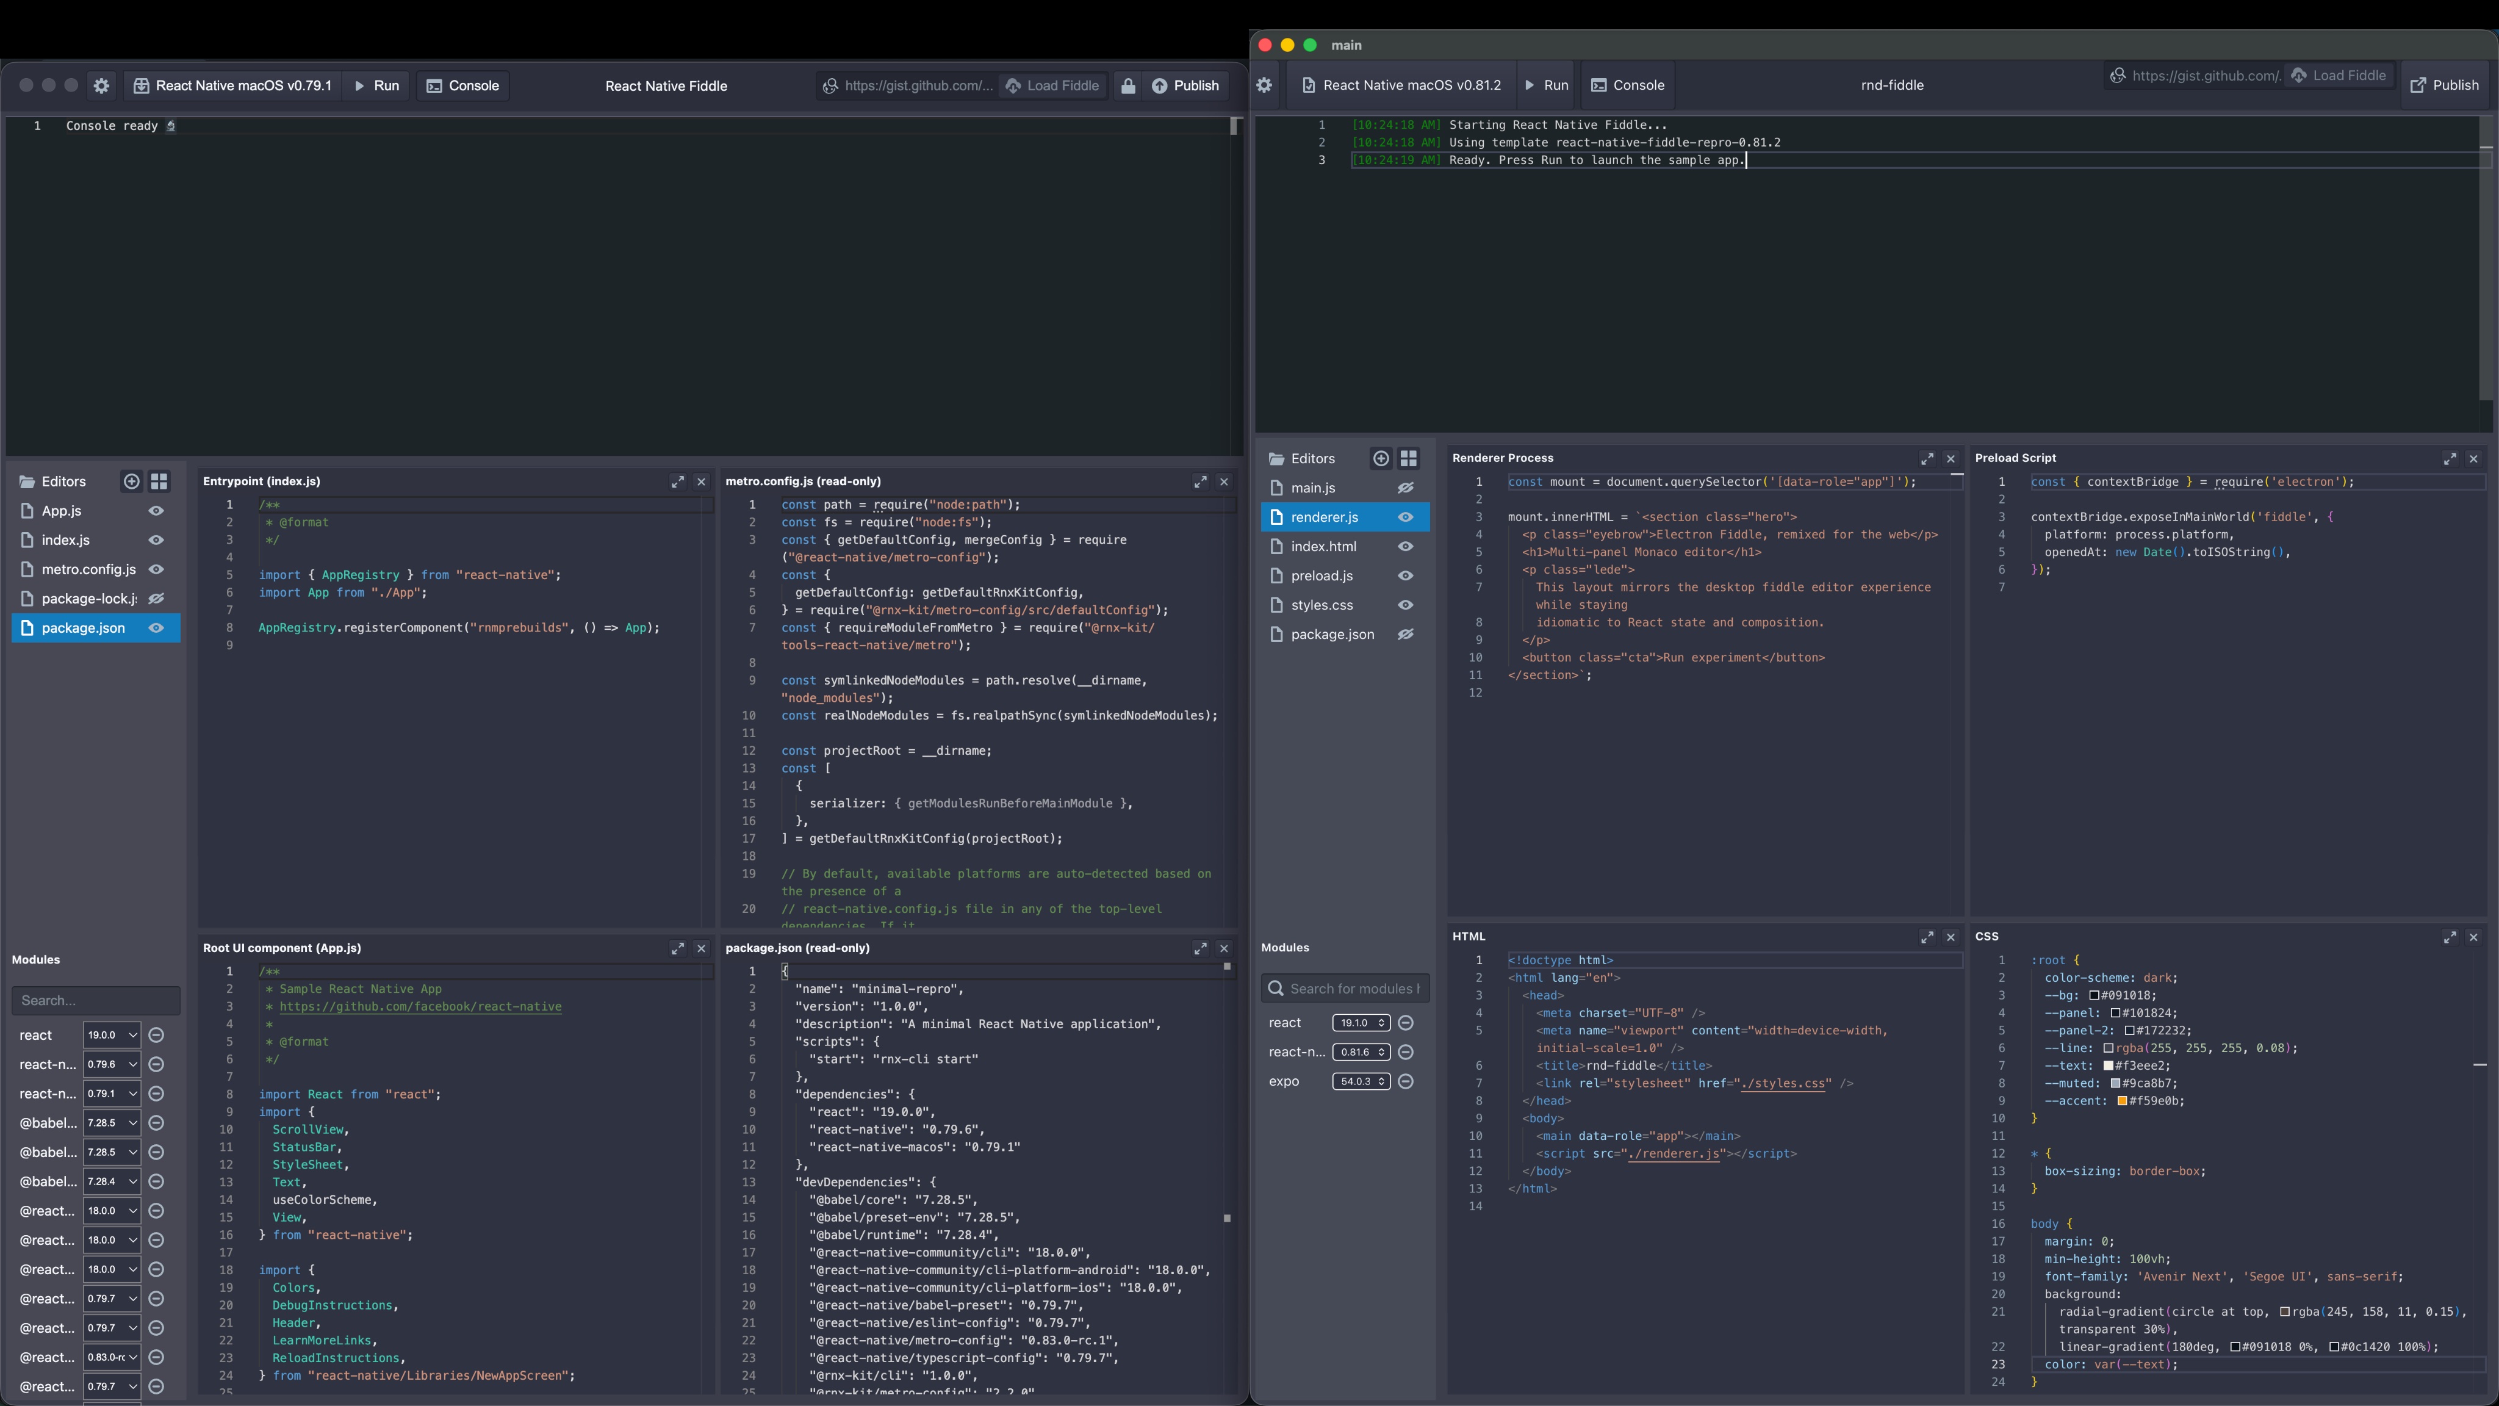This screenshot has height=1406, width=2499.
Task: Reset editor grid layout in React Native Fiddle window
Action: (x=159, y=481)
